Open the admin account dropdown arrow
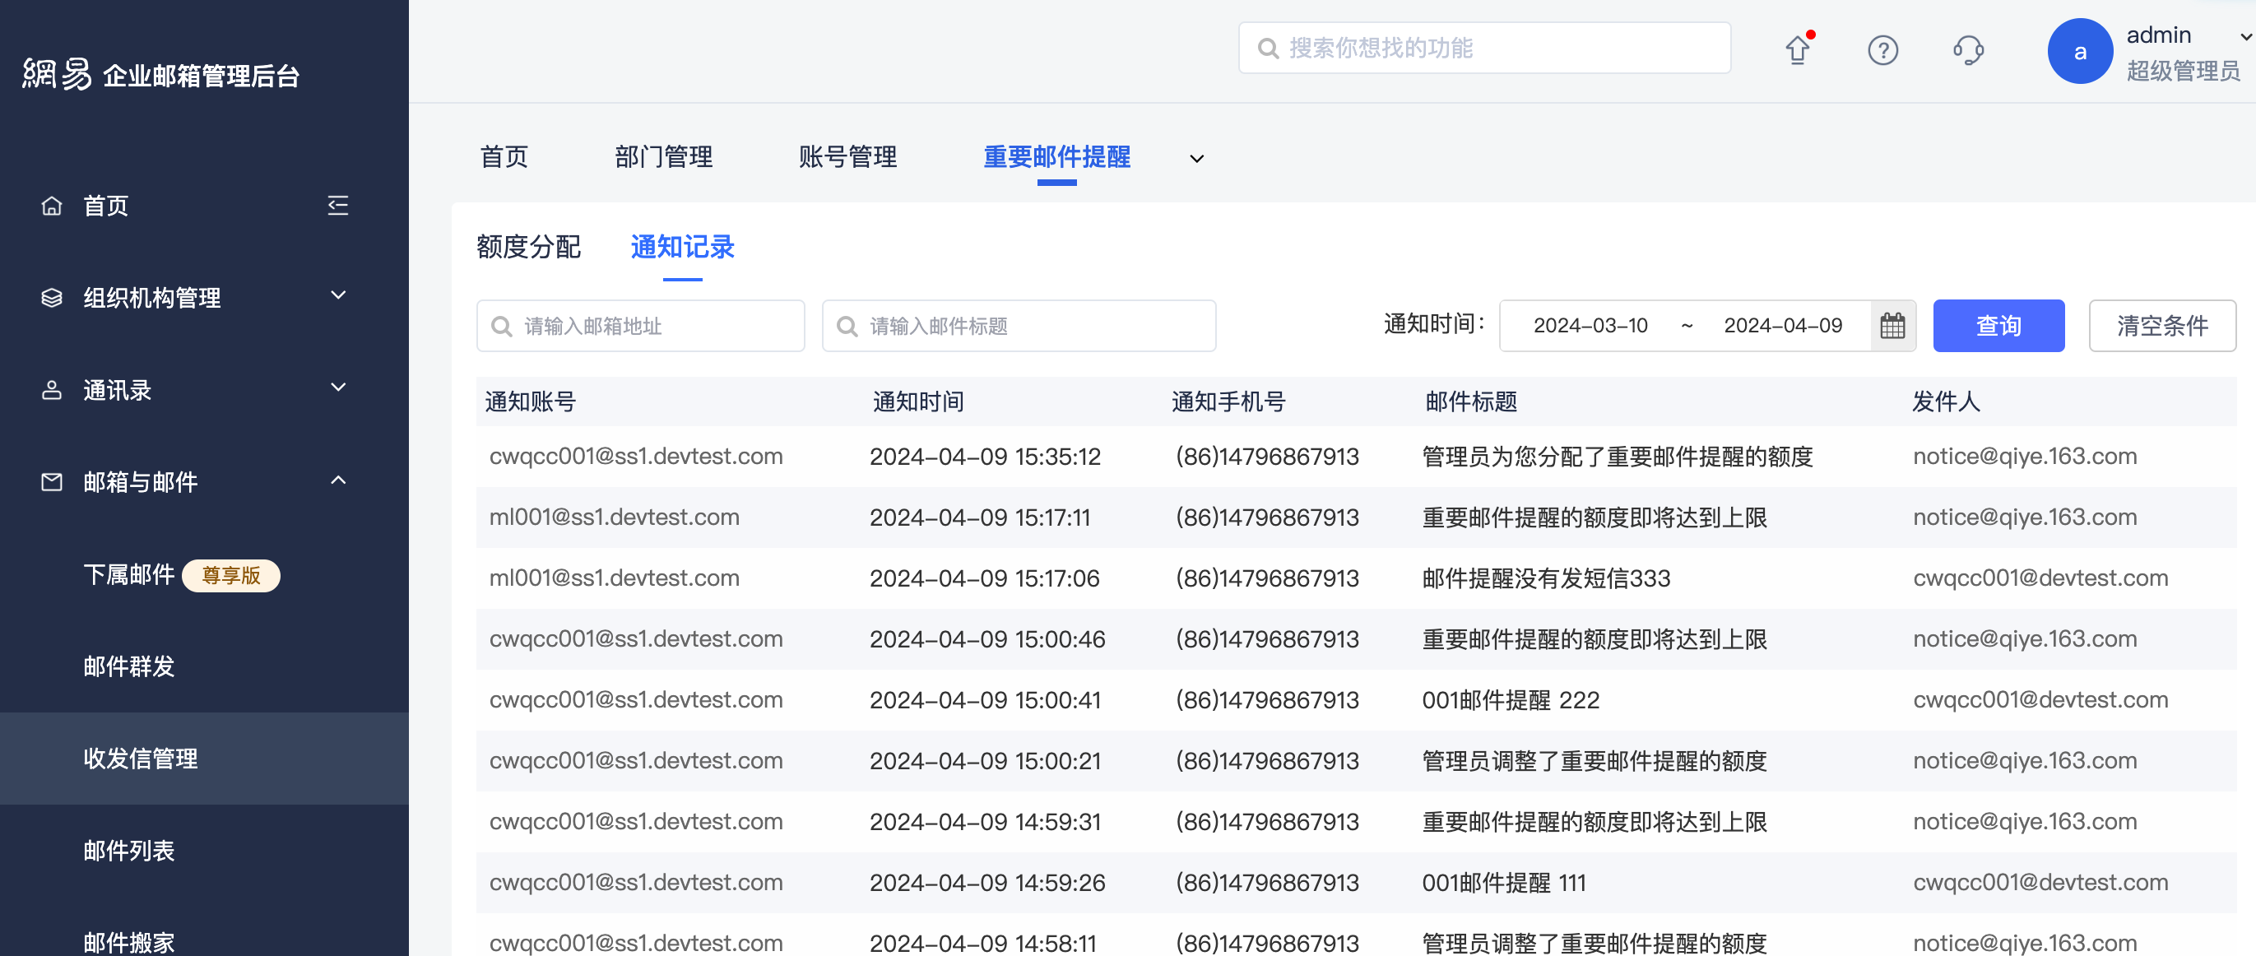Viewport: 2256px width, 956px height. click(2244, 37)
